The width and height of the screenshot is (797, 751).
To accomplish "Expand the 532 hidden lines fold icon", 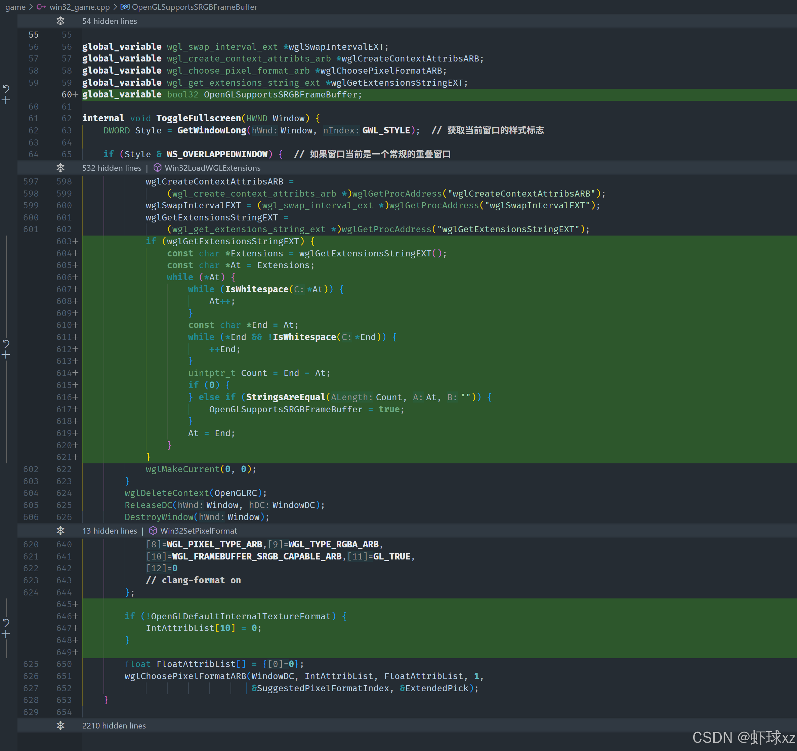I will coord(60,168).
